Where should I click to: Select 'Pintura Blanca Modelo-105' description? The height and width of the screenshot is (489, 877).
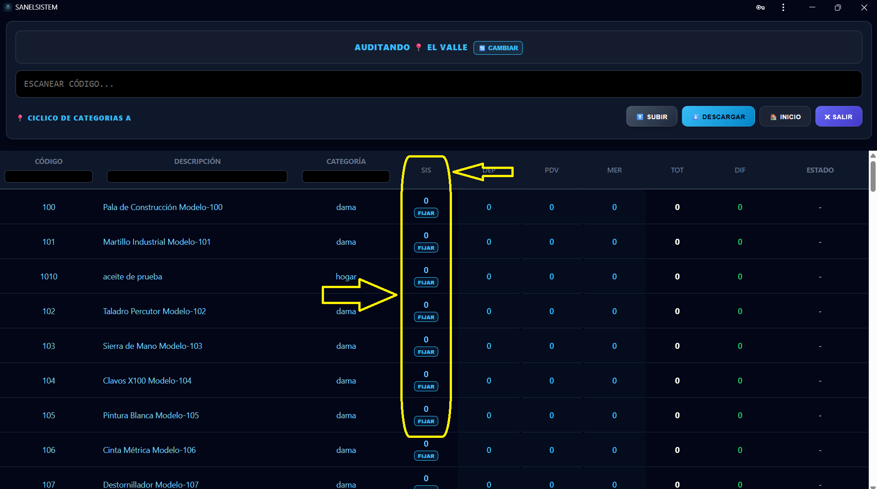point(151,415)
